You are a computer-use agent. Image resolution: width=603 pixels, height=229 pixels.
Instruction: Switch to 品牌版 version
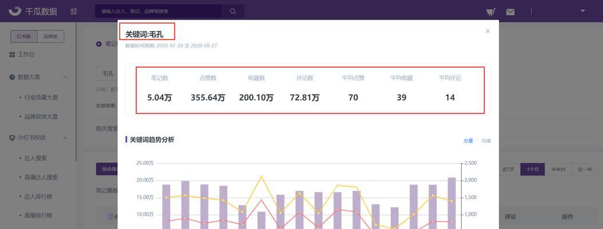click(51, 37)
